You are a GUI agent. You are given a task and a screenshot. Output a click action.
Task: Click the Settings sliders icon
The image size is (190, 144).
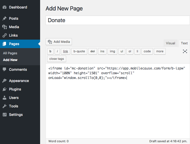[5, 115]
